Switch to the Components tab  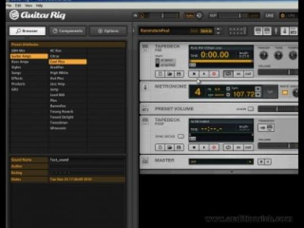pyautogui.click(x=68, y=31)
